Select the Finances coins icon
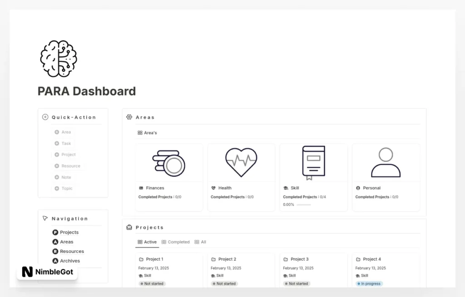 [x=168, y=162]
